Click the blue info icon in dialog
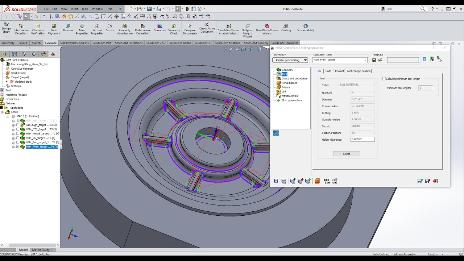This screenshot has width=464, height=261. point(424,59)
